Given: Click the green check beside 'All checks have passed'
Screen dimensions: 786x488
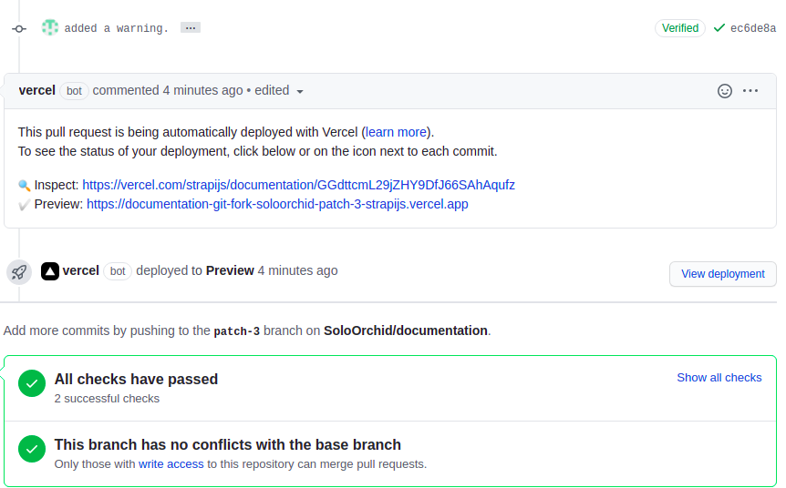Looking at the screenshot, I should coord(32,383).
